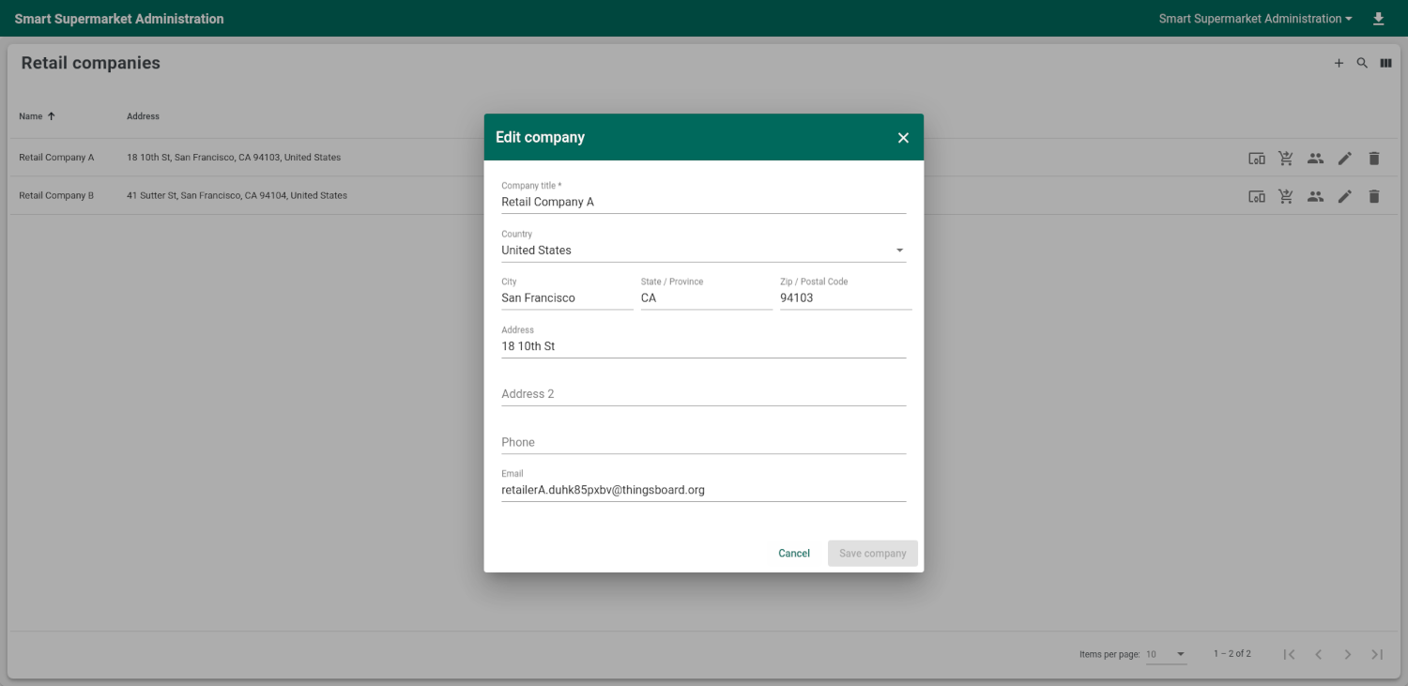Click the columns display icon
This screenshot has width=1408, height=686.
[x=1385, y=64]
